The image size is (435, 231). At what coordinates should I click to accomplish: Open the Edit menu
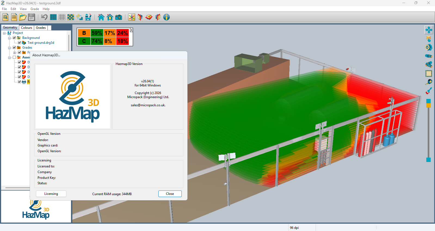13,9
